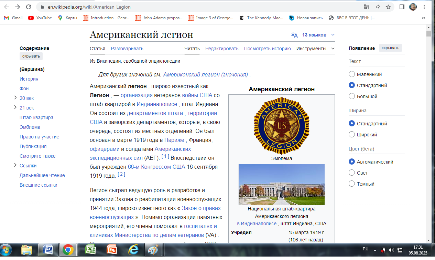435x260 pixels.
Task: Select Темный color mode
Action: pos(351,184)
